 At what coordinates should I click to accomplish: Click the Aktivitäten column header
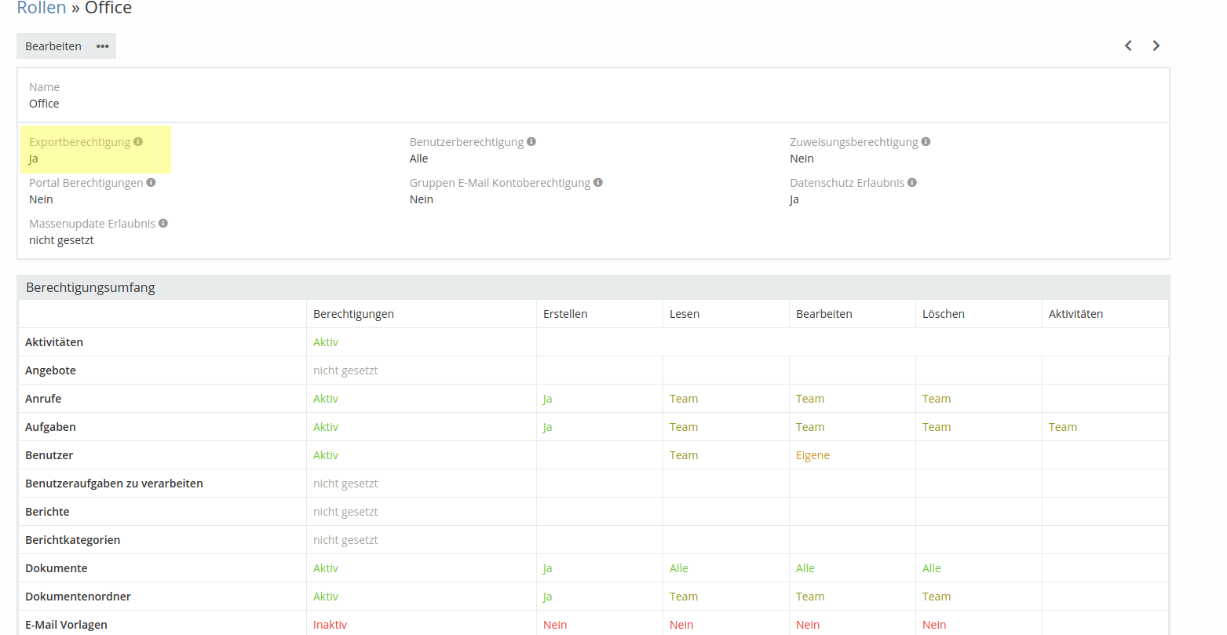1075,314
